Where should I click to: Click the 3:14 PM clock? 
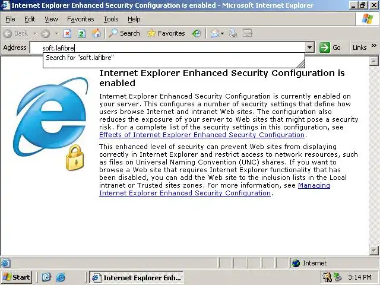pos(359,277)
